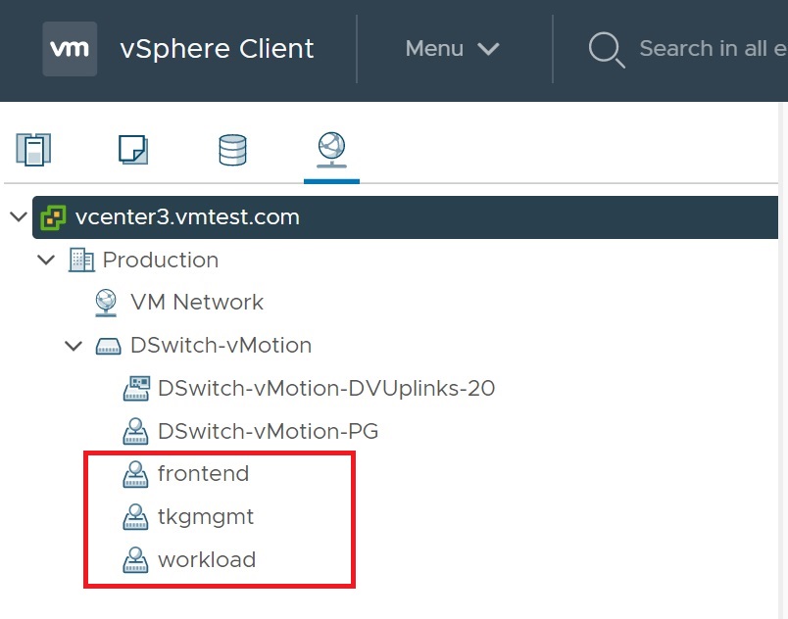Open the Storage view icon
788x619 pixels.
232,150
